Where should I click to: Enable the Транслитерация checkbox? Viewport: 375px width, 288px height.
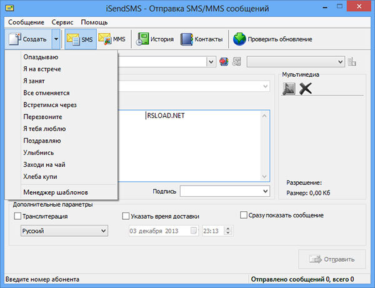click(x=17, y=216)
